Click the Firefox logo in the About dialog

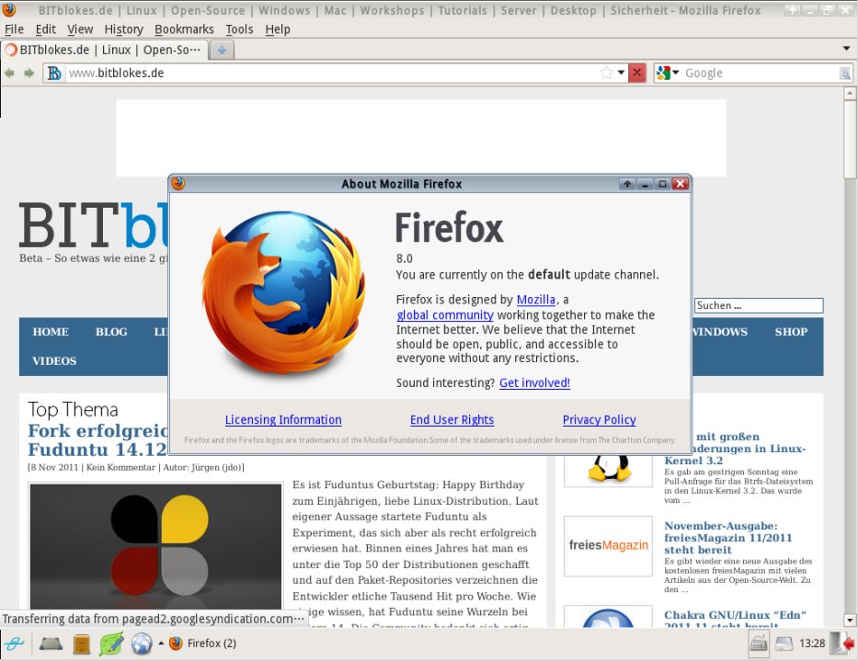point(283,293)
